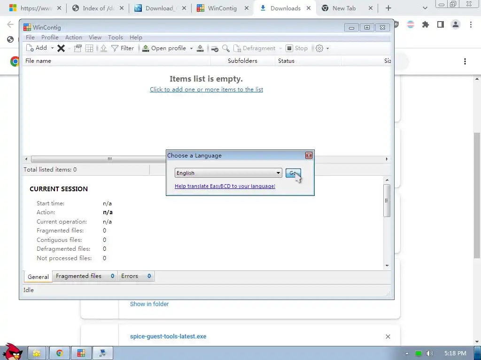Click the volume speaker tray icon
The image size is (481, 360).
tap(430, 353)
